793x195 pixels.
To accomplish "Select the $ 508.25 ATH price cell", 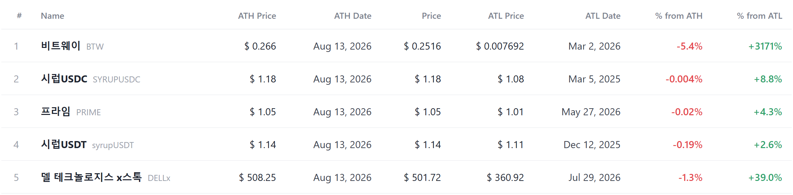I will pyautogui.click(x=257, y=178).
